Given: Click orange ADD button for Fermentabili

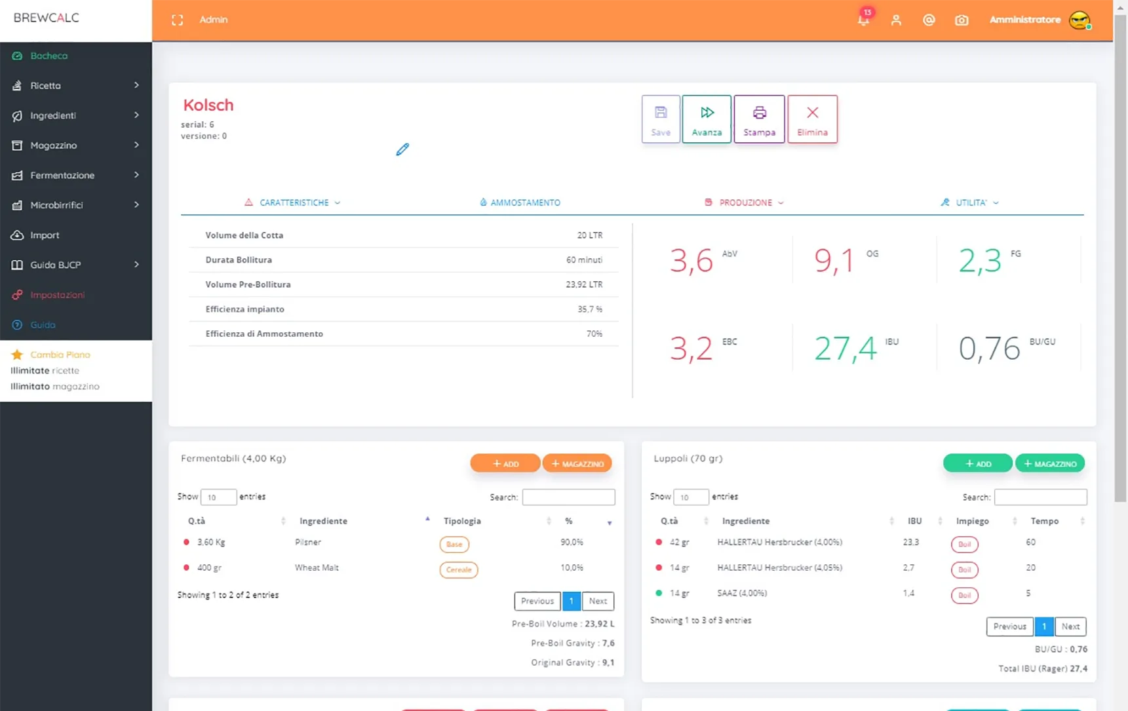Looking at the screenshot, I should pos(505,463).
